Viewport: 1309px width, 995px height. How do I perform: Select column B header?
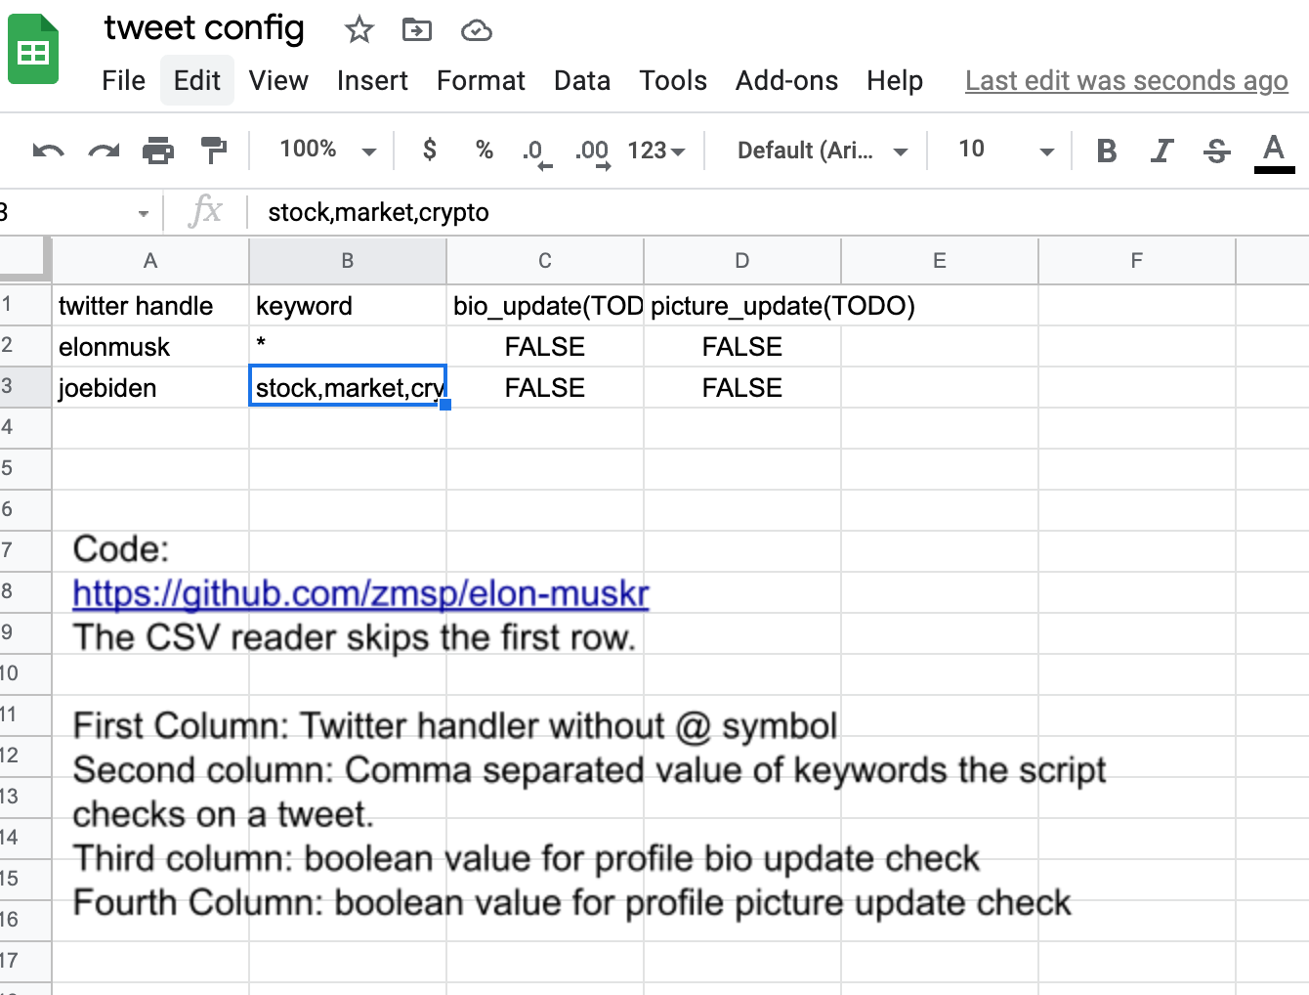(348, 260)
